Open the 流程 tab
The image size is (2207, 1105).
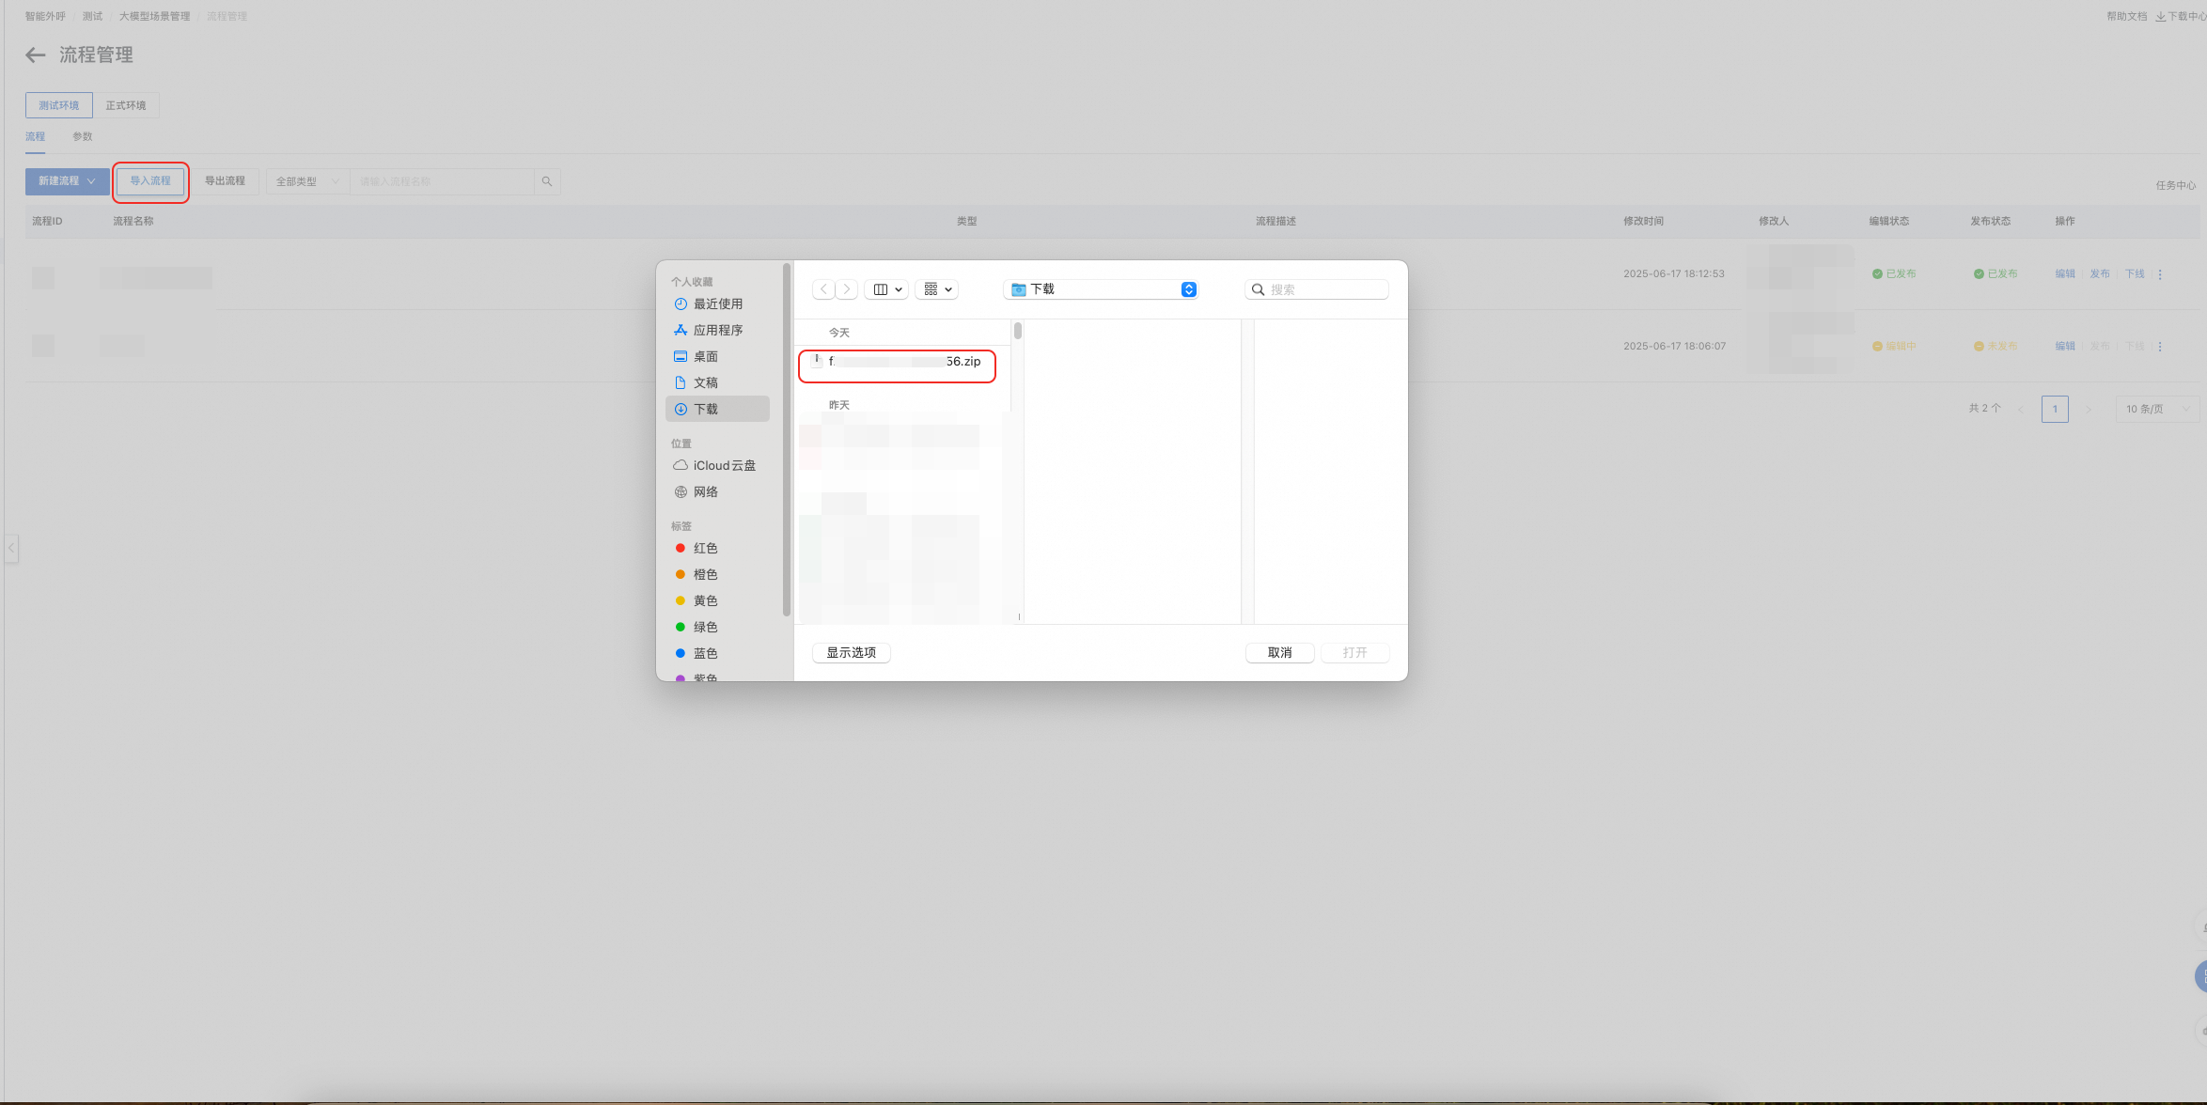pos(35,137)
